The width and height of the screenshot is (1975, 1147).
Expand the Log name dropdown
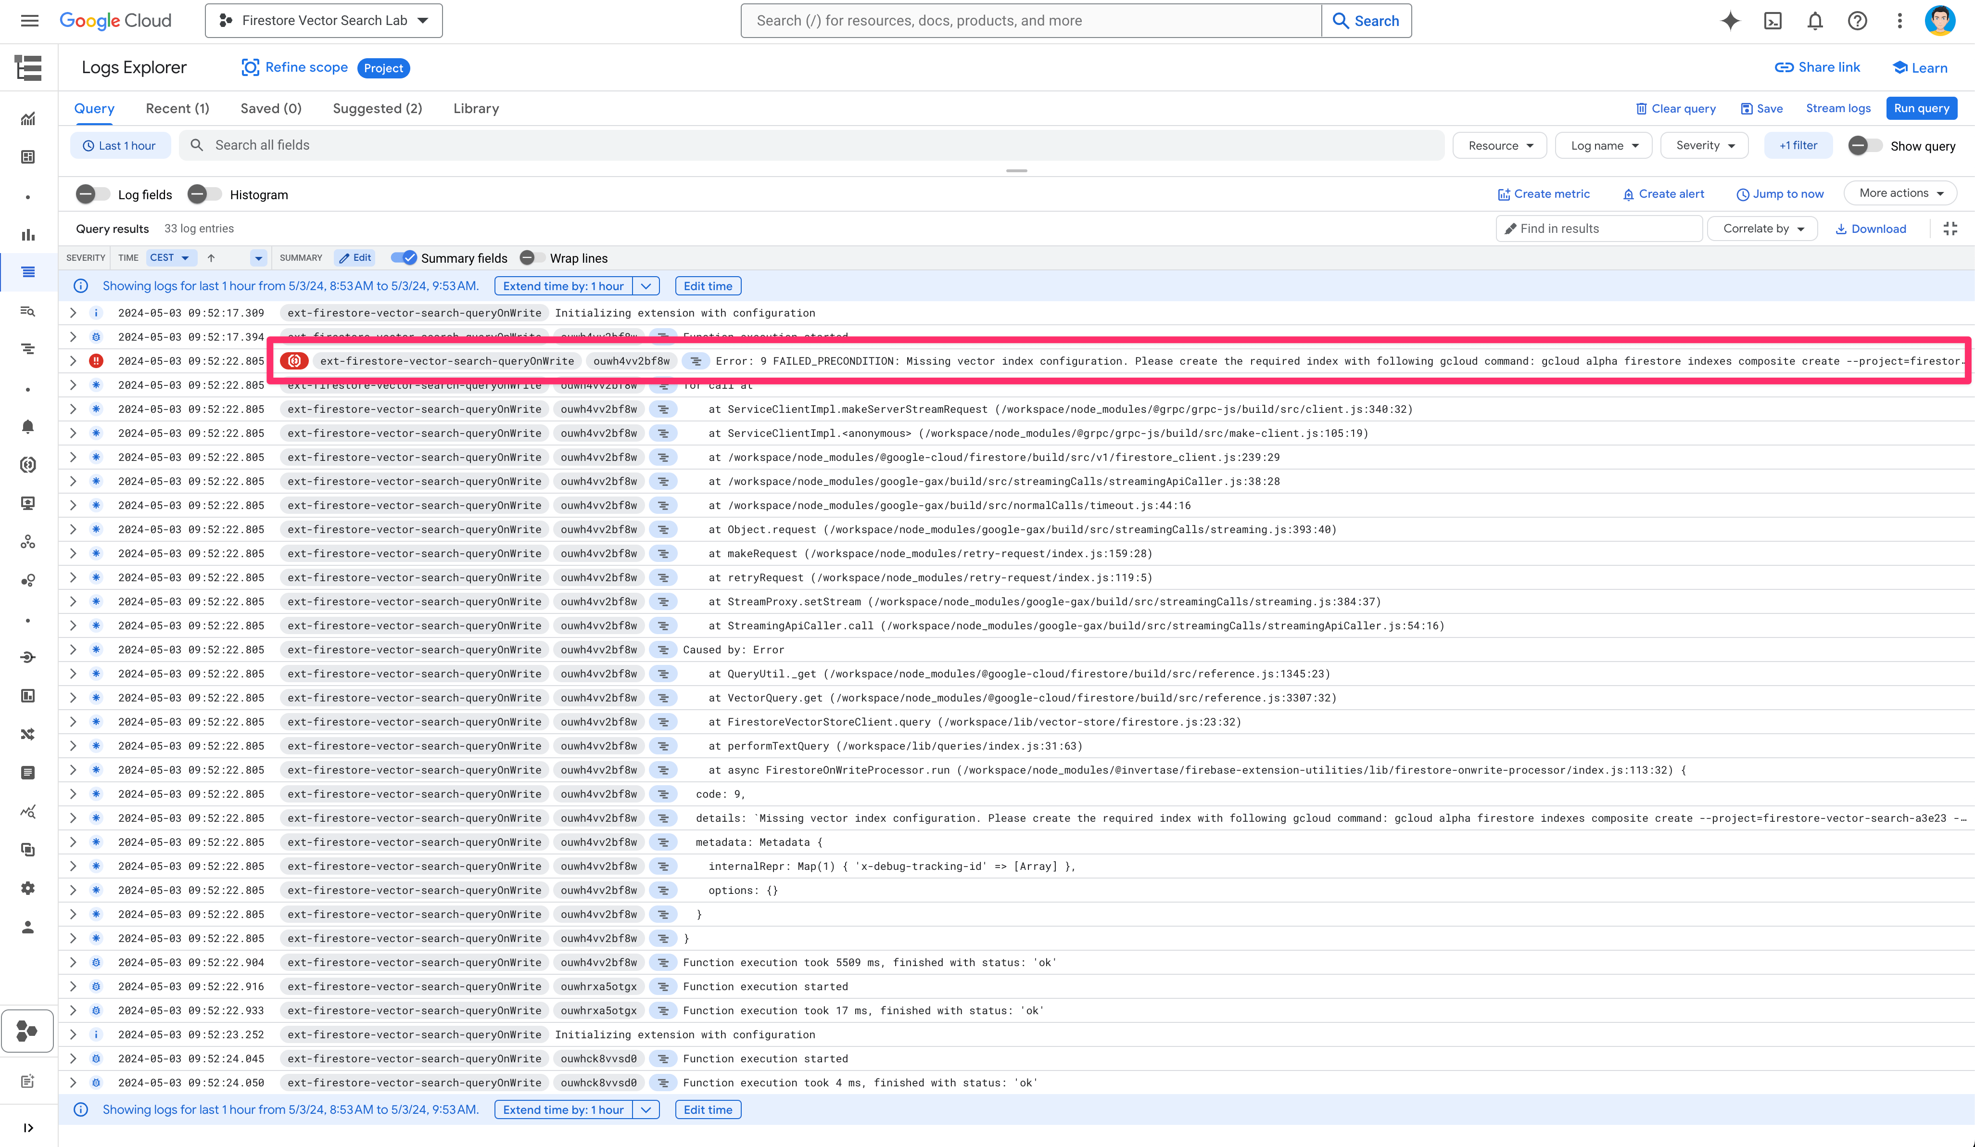coord(1605,145)
